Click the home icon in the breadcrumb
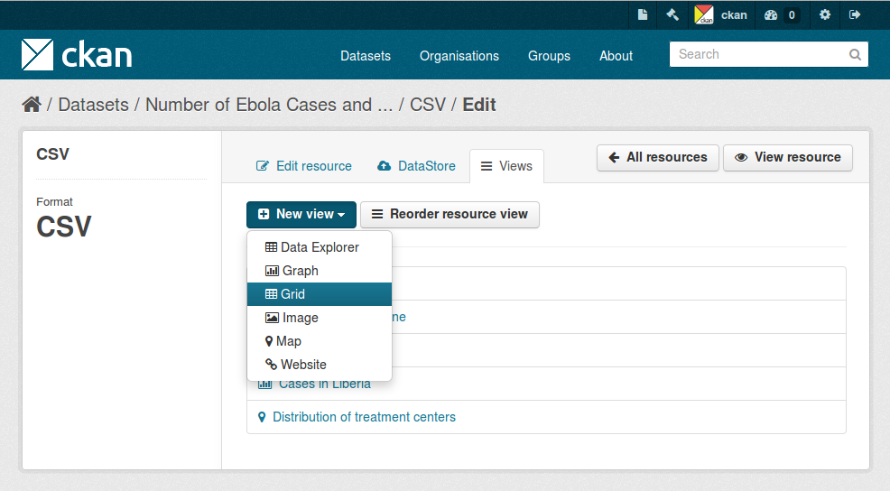890x491 pixels. [32, 105]
